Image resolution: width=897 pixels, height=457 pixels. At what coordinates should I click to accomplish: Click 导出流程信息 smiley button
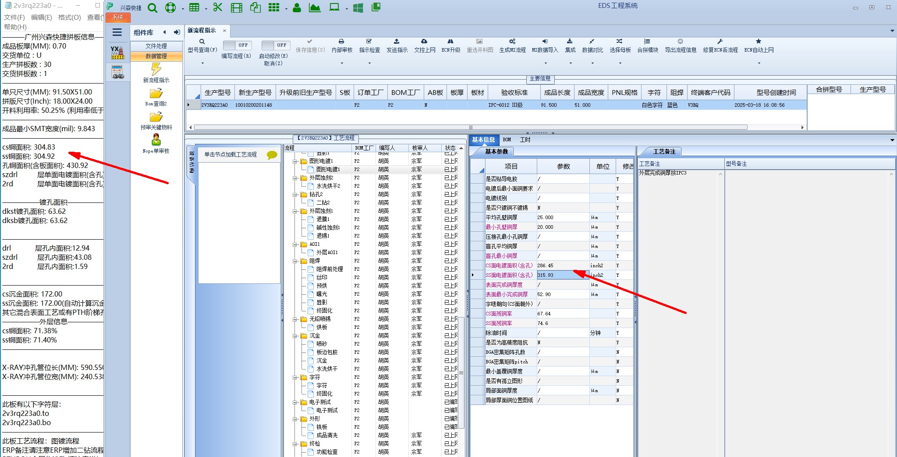[x=681, y=46]
